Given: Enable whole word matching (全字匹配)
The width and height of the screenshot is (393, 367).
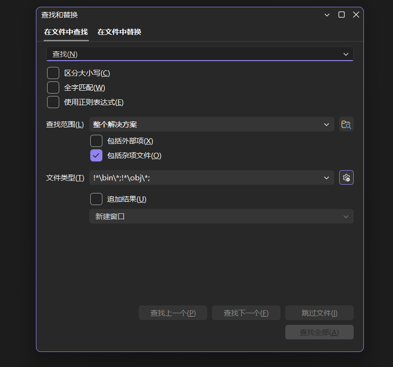Looking at the screenshot, I should point(53,87).
